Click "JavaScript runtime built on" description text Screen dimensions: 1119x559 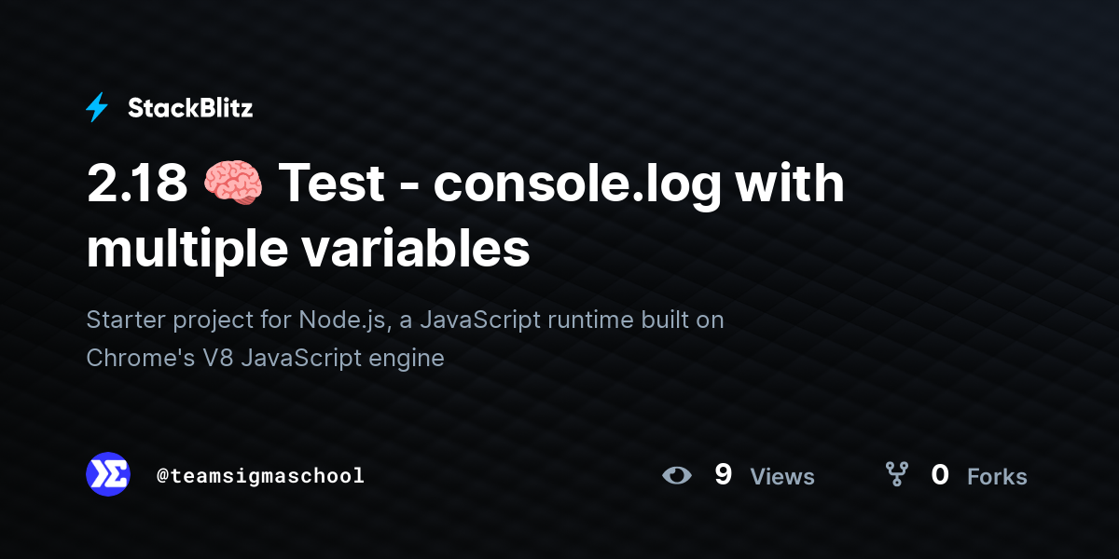coord(571,320)
